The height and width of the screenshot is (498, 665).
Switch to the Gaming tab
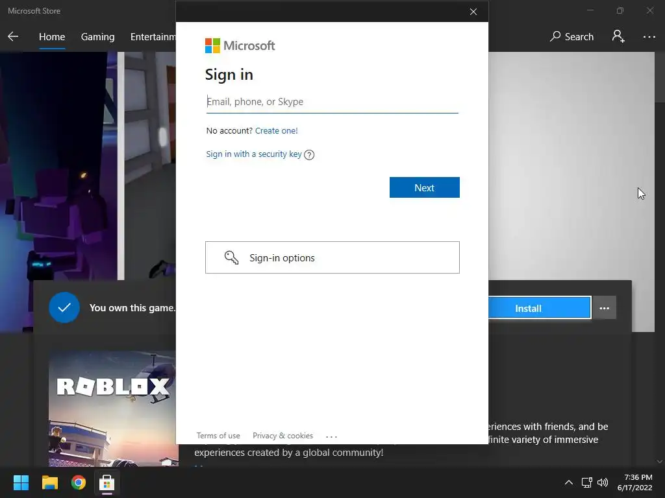tap(97, 37)
